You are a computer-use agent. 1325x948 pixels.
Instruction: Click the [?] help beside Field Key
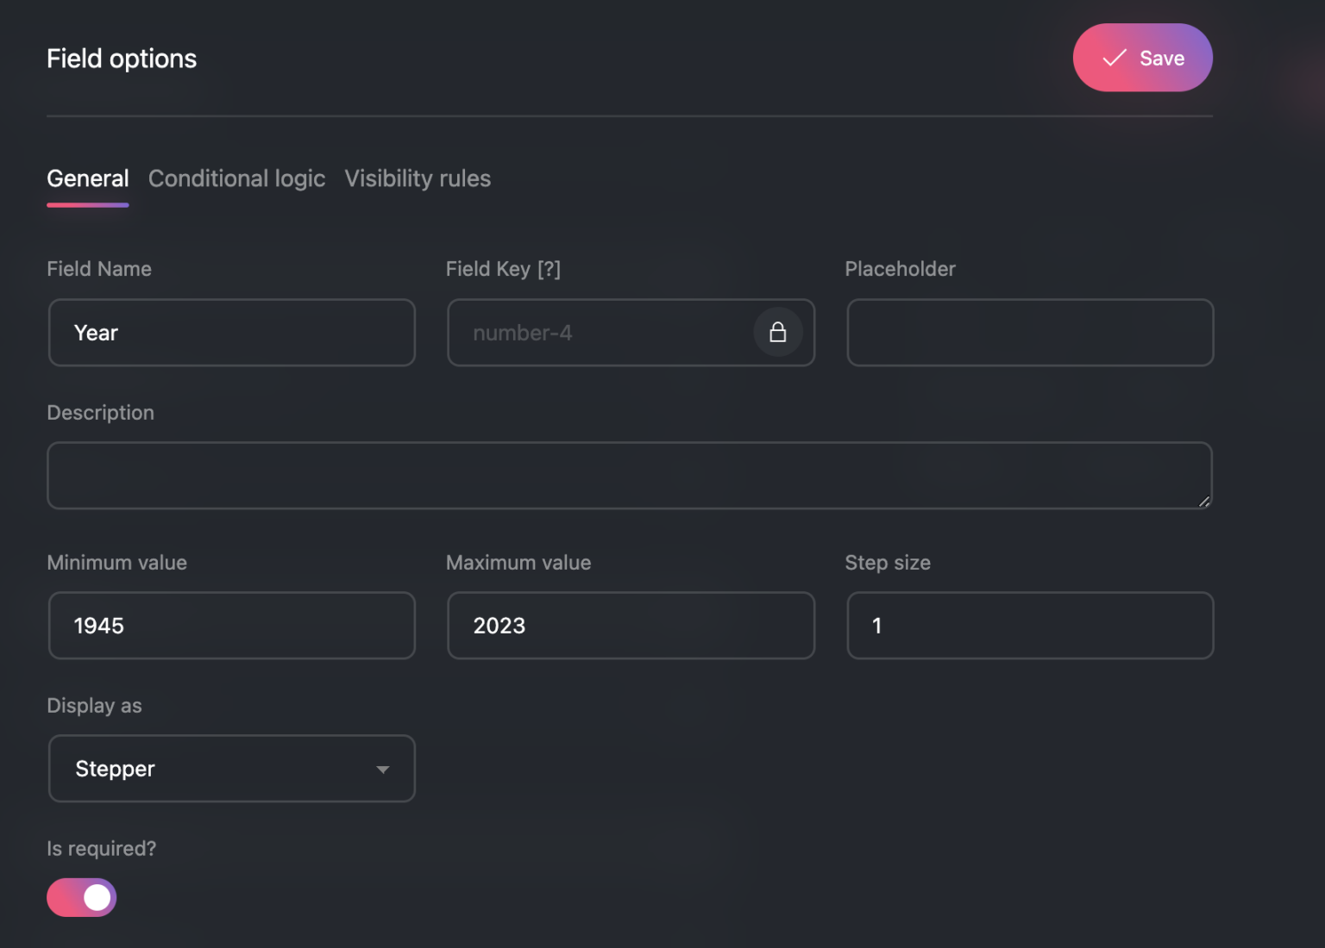549,269
